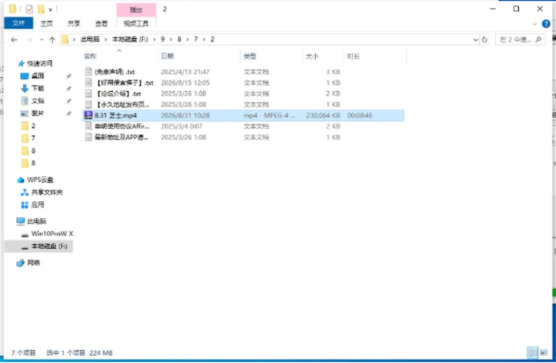Switch to large icons view in the status bar
Image resolution: width=556 pixels, height=363 pixels.
point(544,353)
